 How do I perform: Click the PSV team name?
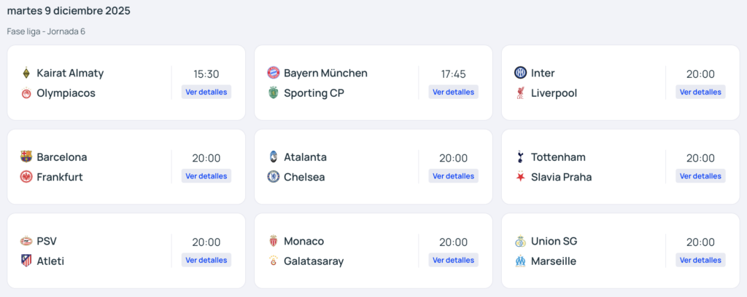tap(47, 241)
